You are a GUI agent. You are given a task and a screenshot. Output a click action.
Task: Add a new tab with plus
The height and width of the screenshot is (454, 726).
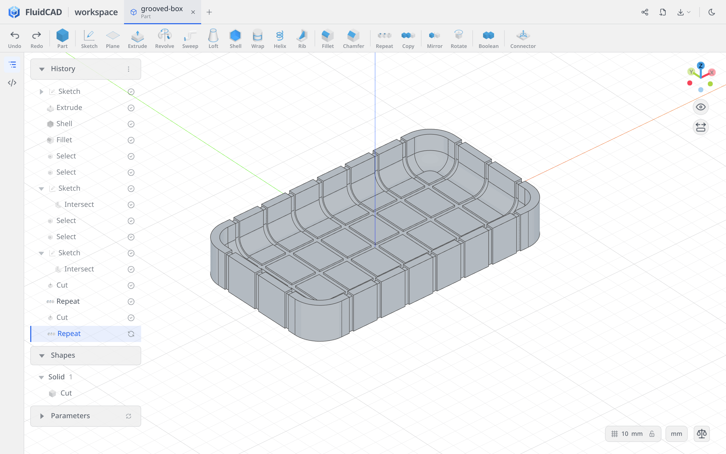click(209, 12)
